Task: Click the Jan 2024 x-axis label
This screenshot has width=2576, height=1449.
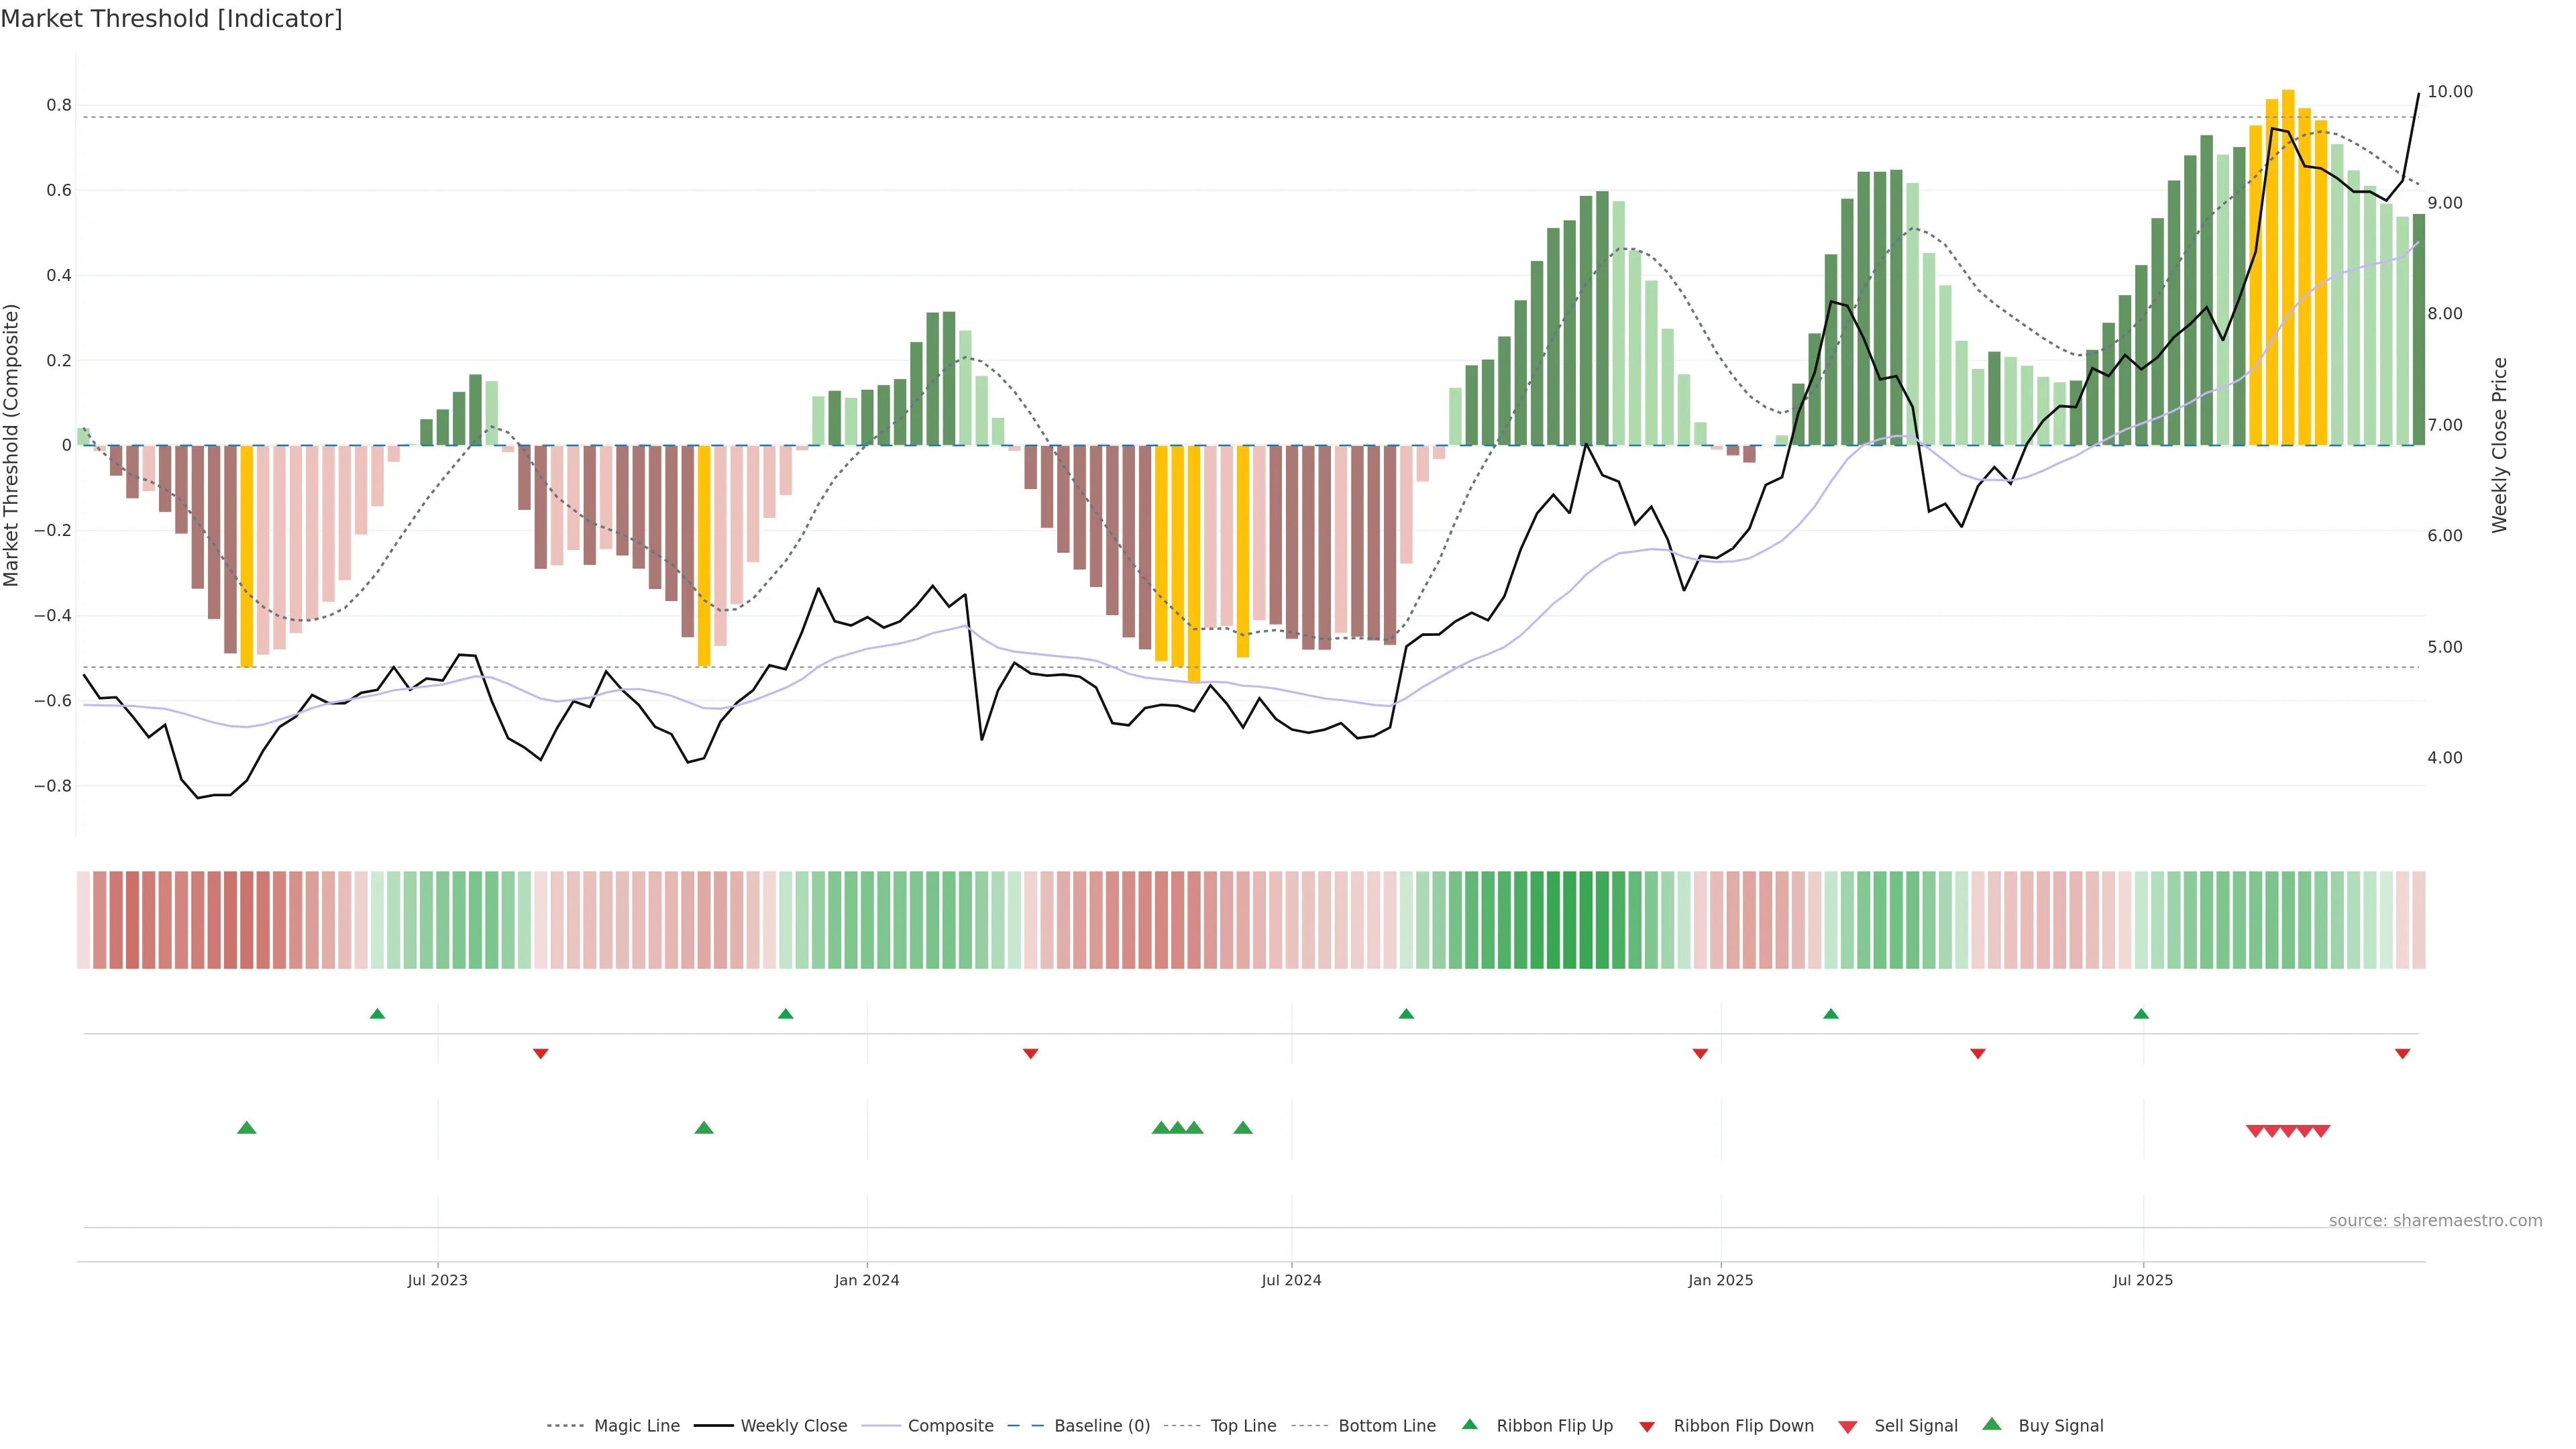Action: (x=867, y=1280)
